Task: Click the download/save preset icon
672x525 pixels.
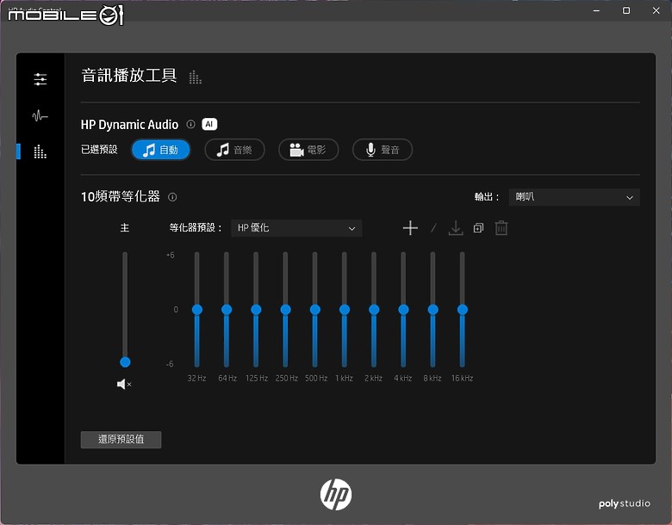Action: (x=456, y=228)
